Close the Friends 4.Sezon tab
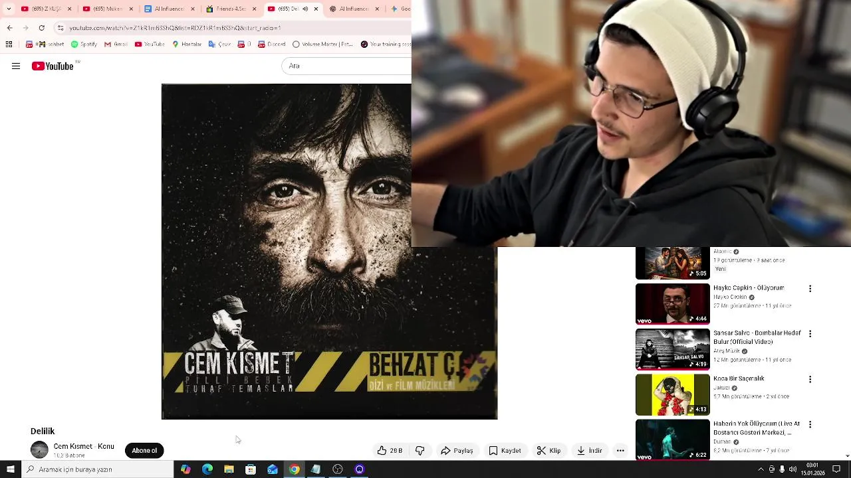851x478 pixels. (255, 9)
